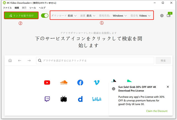
Task: Open the ヘルプ menu
Action: (x=42, y=8)
